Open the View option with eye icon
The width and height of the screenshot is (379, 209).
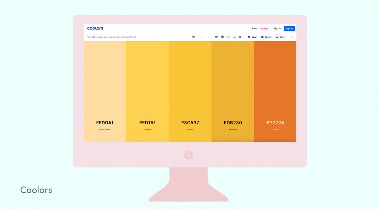pos(252,37)
